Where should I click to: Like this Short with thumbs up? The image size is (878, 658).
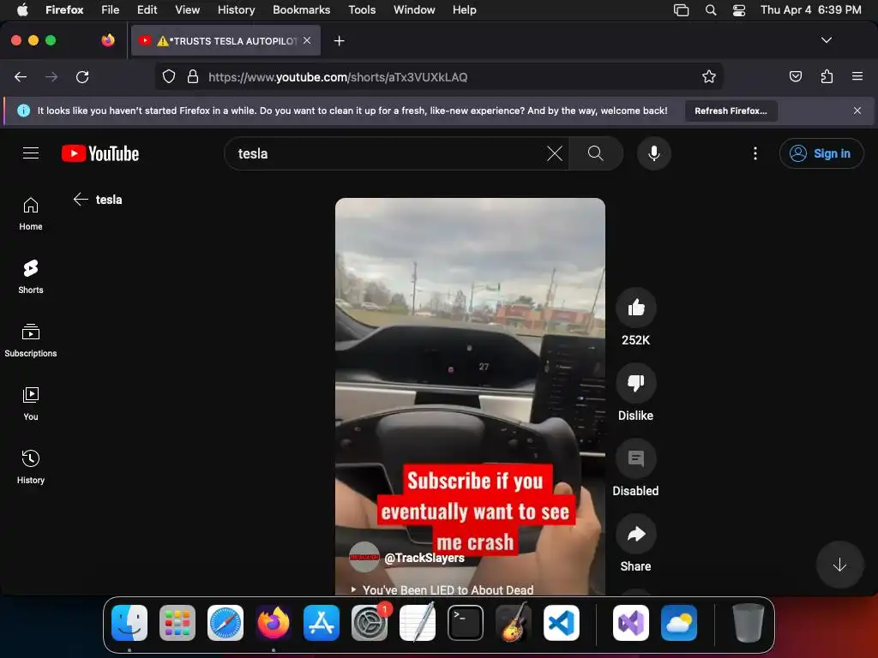tap(635, 308)
